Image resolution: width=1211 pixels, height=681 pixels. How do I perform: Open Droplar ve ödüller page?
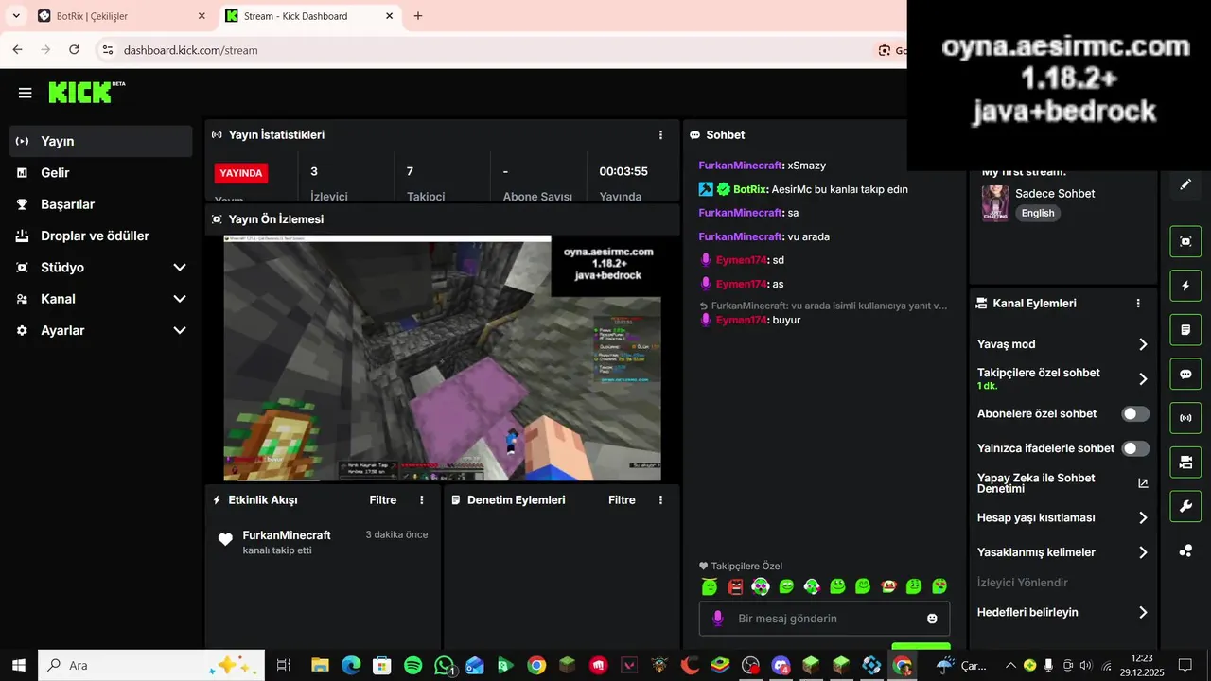tap(101, 236)
